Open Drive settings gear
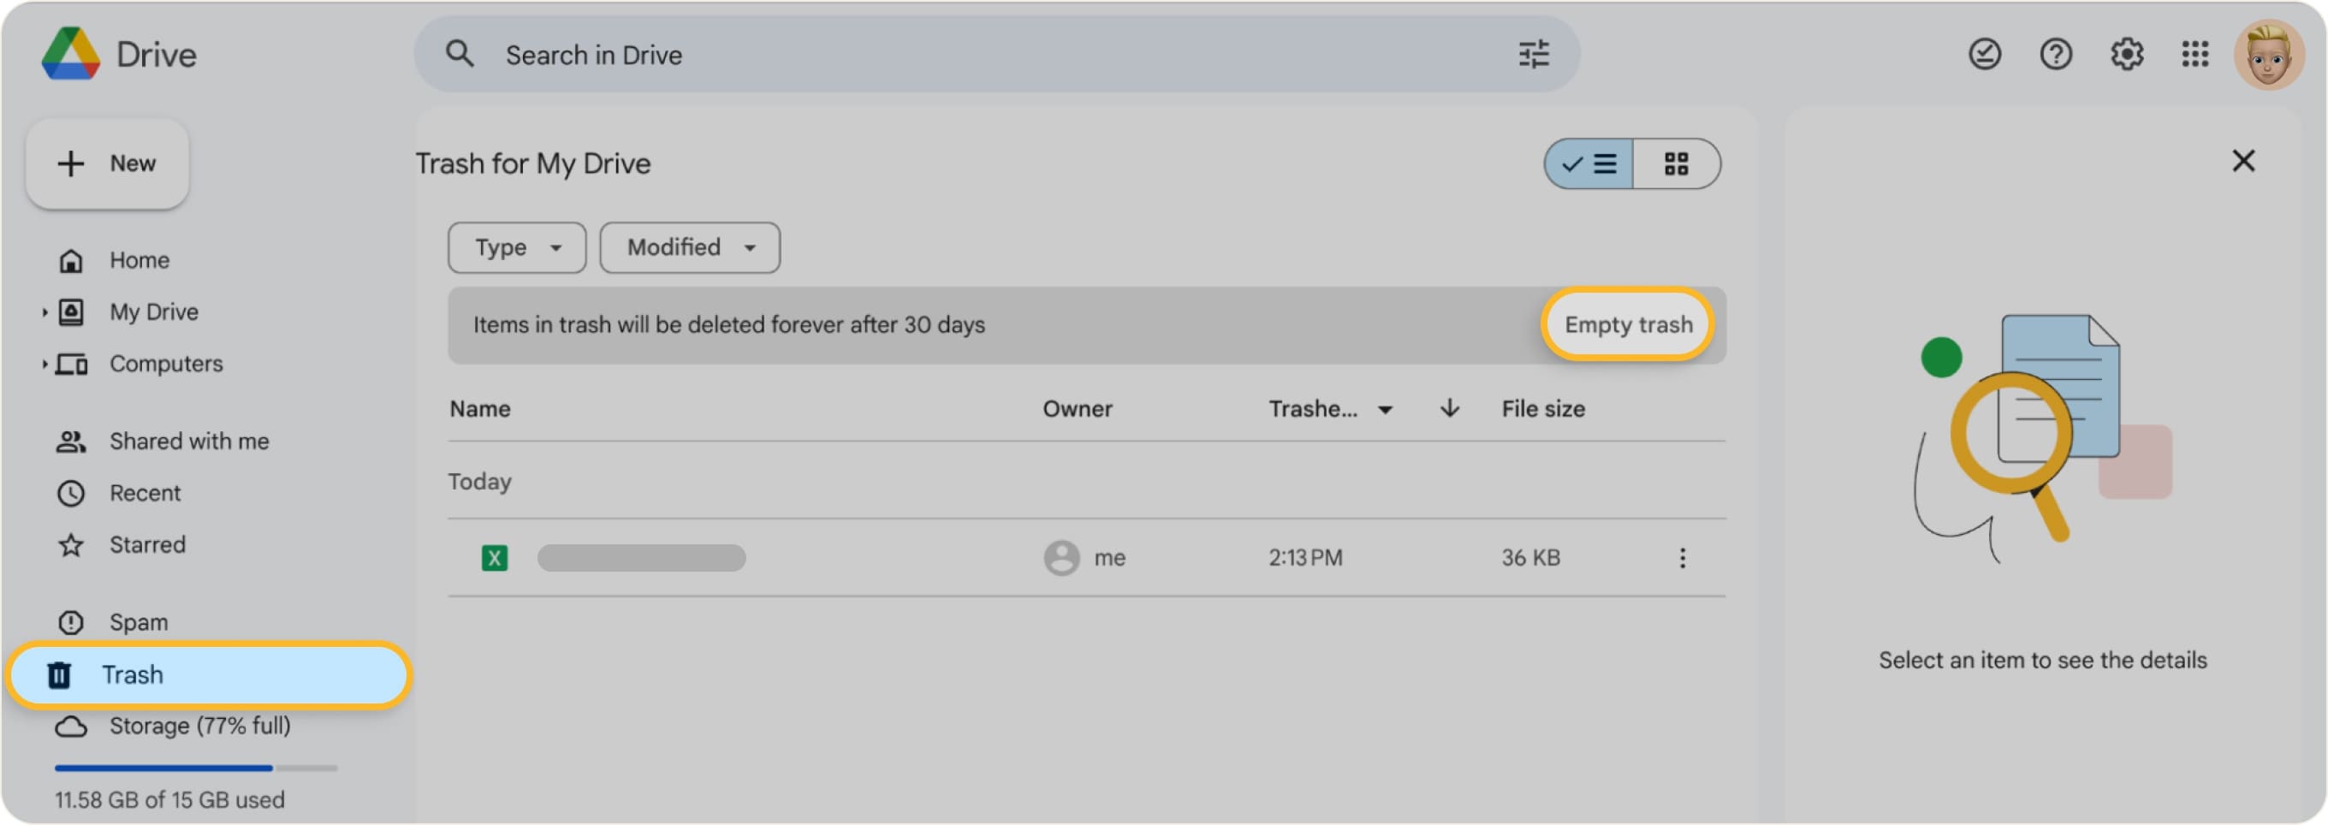This screenshot has width=2328, height=825. (2127, 54)
